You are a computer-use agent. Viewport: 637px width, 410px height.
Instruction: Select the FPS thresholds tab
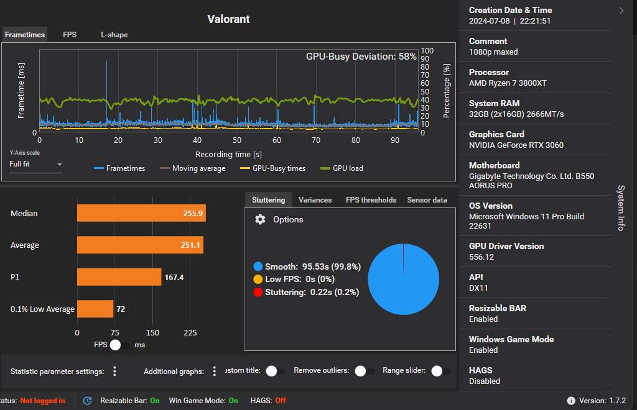click(371, 200)
